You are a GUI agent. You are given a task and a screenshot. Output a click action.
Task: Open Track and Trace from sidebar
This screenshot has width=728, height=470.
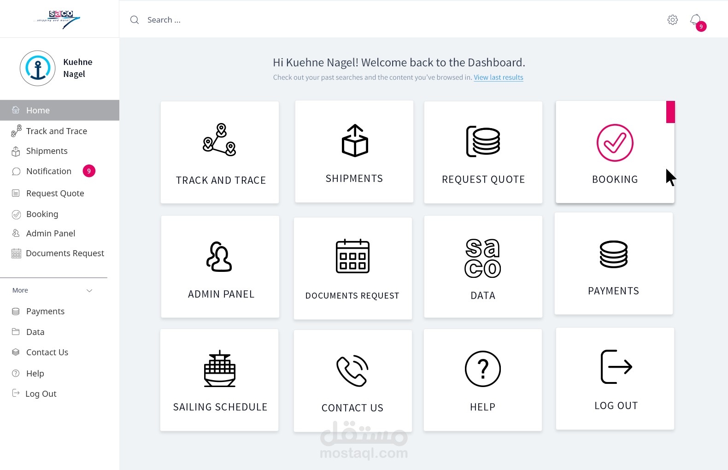click(57, 131)
